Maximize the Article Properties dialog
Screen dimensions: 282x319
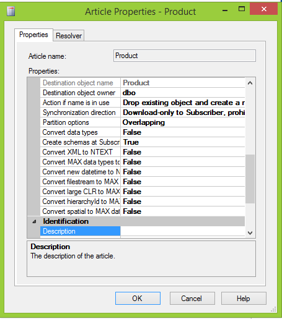pyautogui.click(x=242, y=9)
